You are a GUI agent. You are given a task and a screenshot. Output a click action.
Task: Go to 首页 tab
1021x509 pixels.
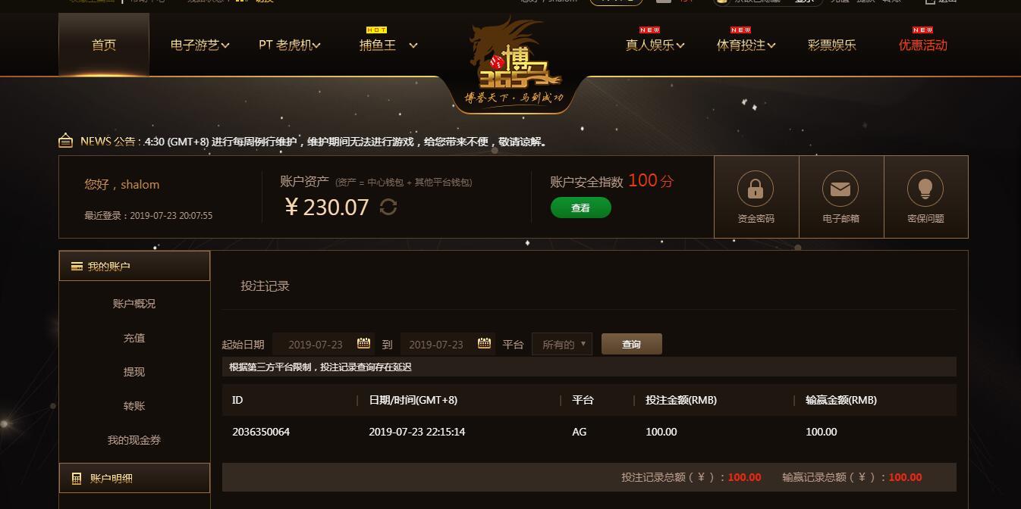point(104,45)
